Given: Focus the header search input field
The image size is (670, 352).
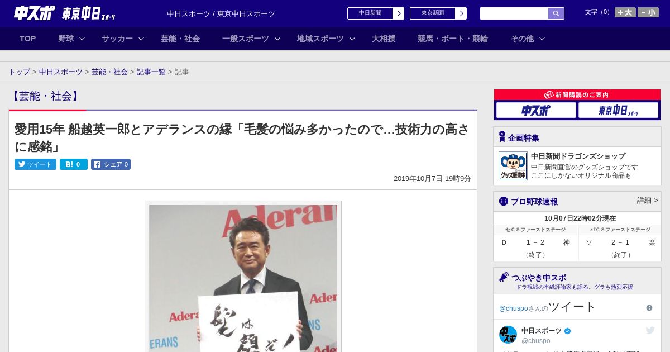Looking at the screenshot, I should point(514,13).
